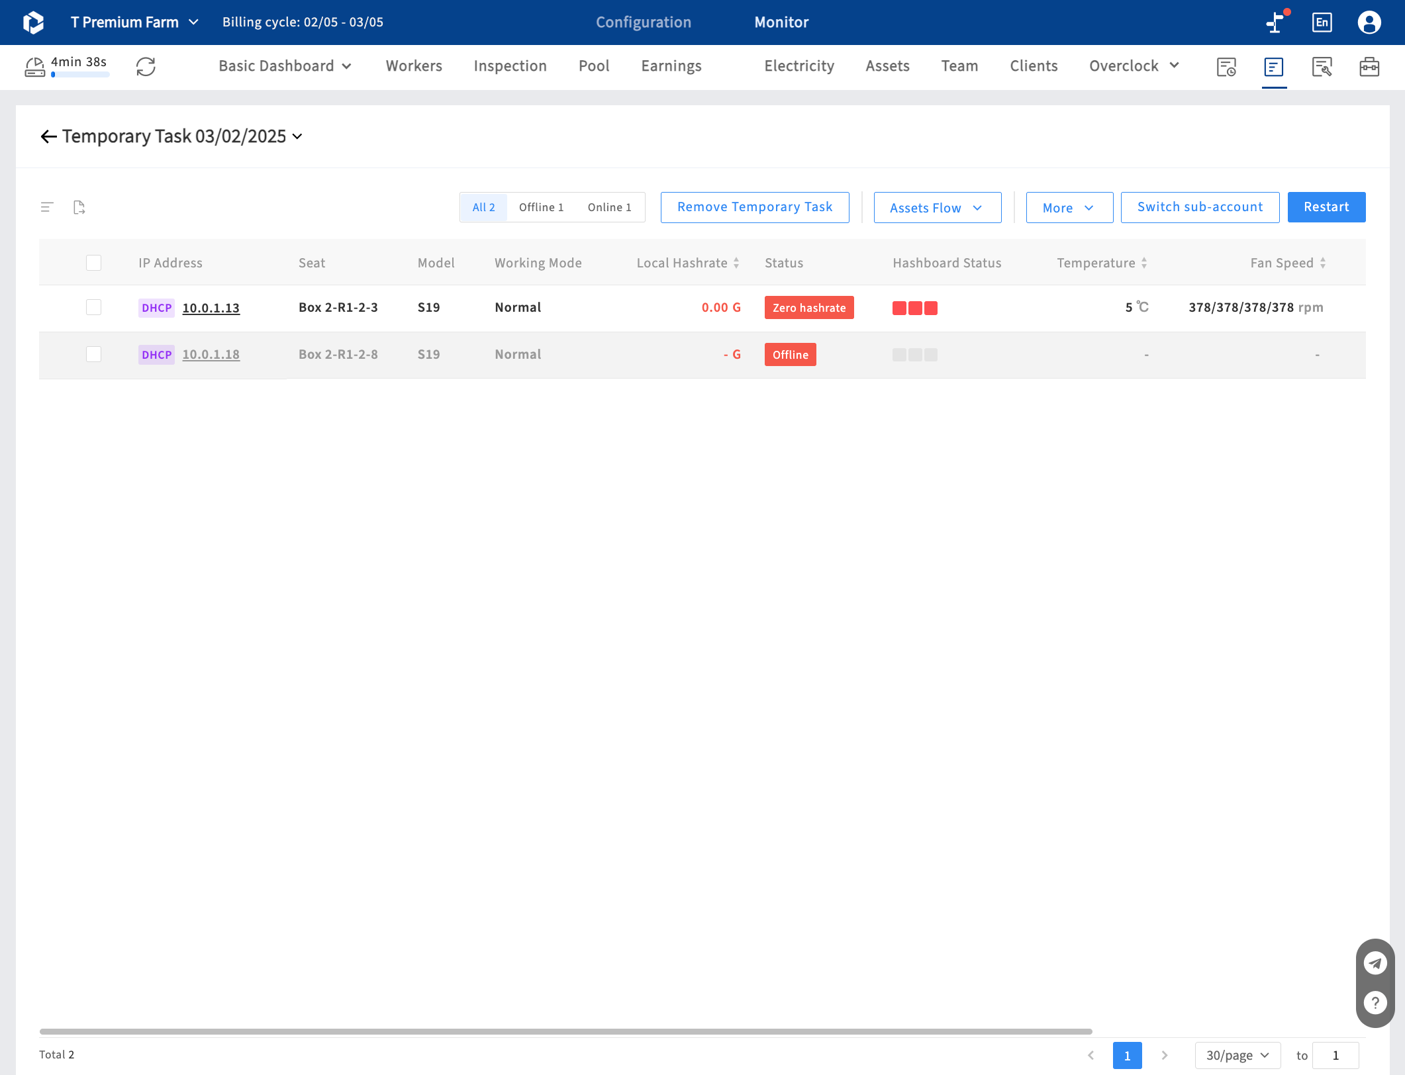Click the miner countdown timer icon
Image resolution: width=1405 pixels, height=1075 pixels.
pos(34,66)
